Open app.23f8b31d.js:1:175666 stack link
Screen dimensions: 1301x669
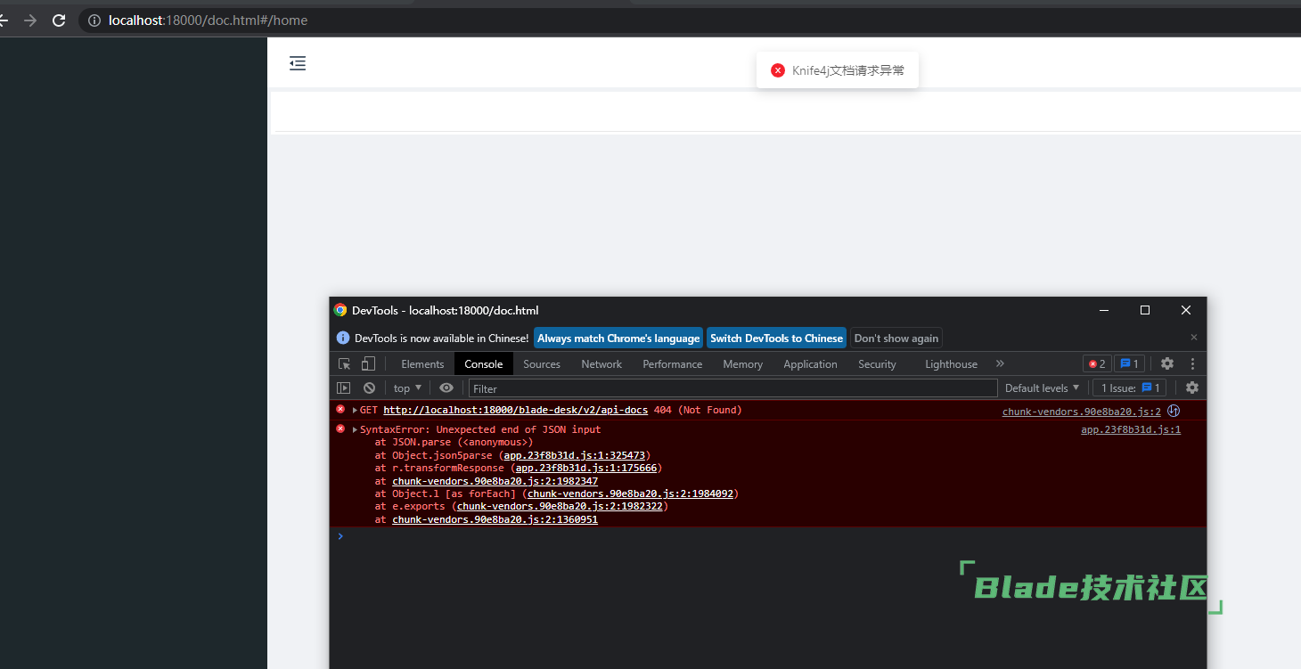click(586, 468)
